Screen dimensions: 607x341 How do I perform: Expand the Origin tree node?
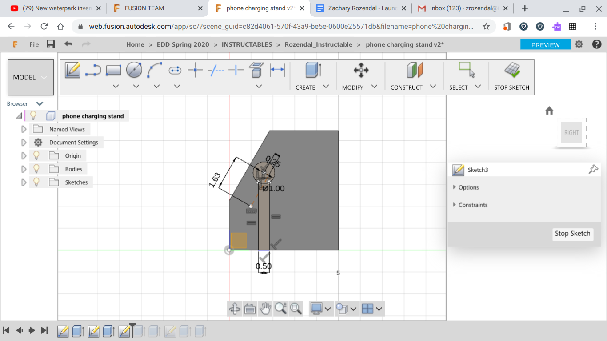[24, 156]
